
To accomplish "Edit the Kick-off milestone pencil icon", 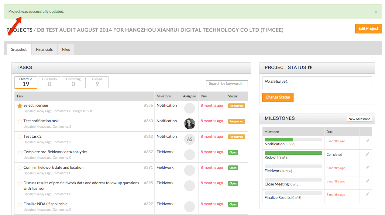I will click(x=367, y=154).
